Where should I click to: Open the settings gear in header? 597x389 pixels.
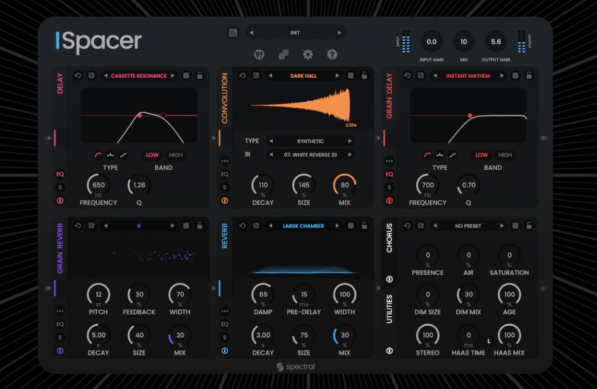click(308, 55)
